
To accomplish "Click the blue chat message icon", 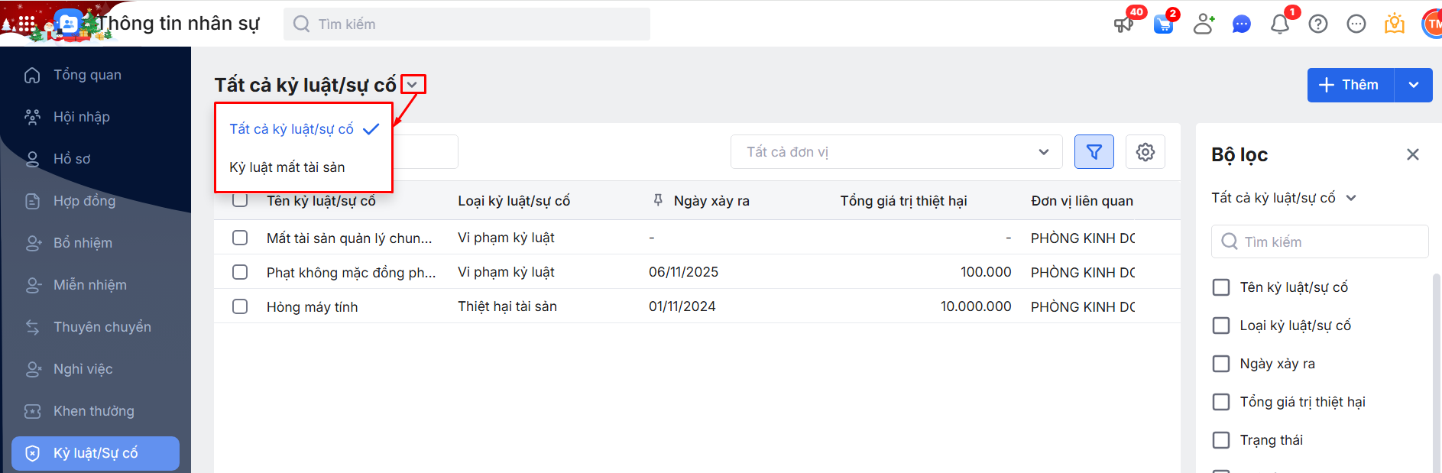I will pyautogui.click(x=1242, y=24).
